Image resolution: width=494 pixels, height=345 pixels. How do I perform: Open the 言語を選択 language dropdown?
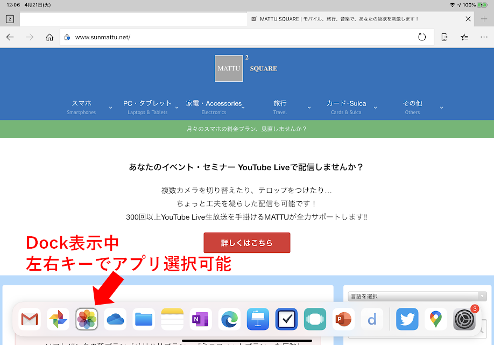point(417,296)
